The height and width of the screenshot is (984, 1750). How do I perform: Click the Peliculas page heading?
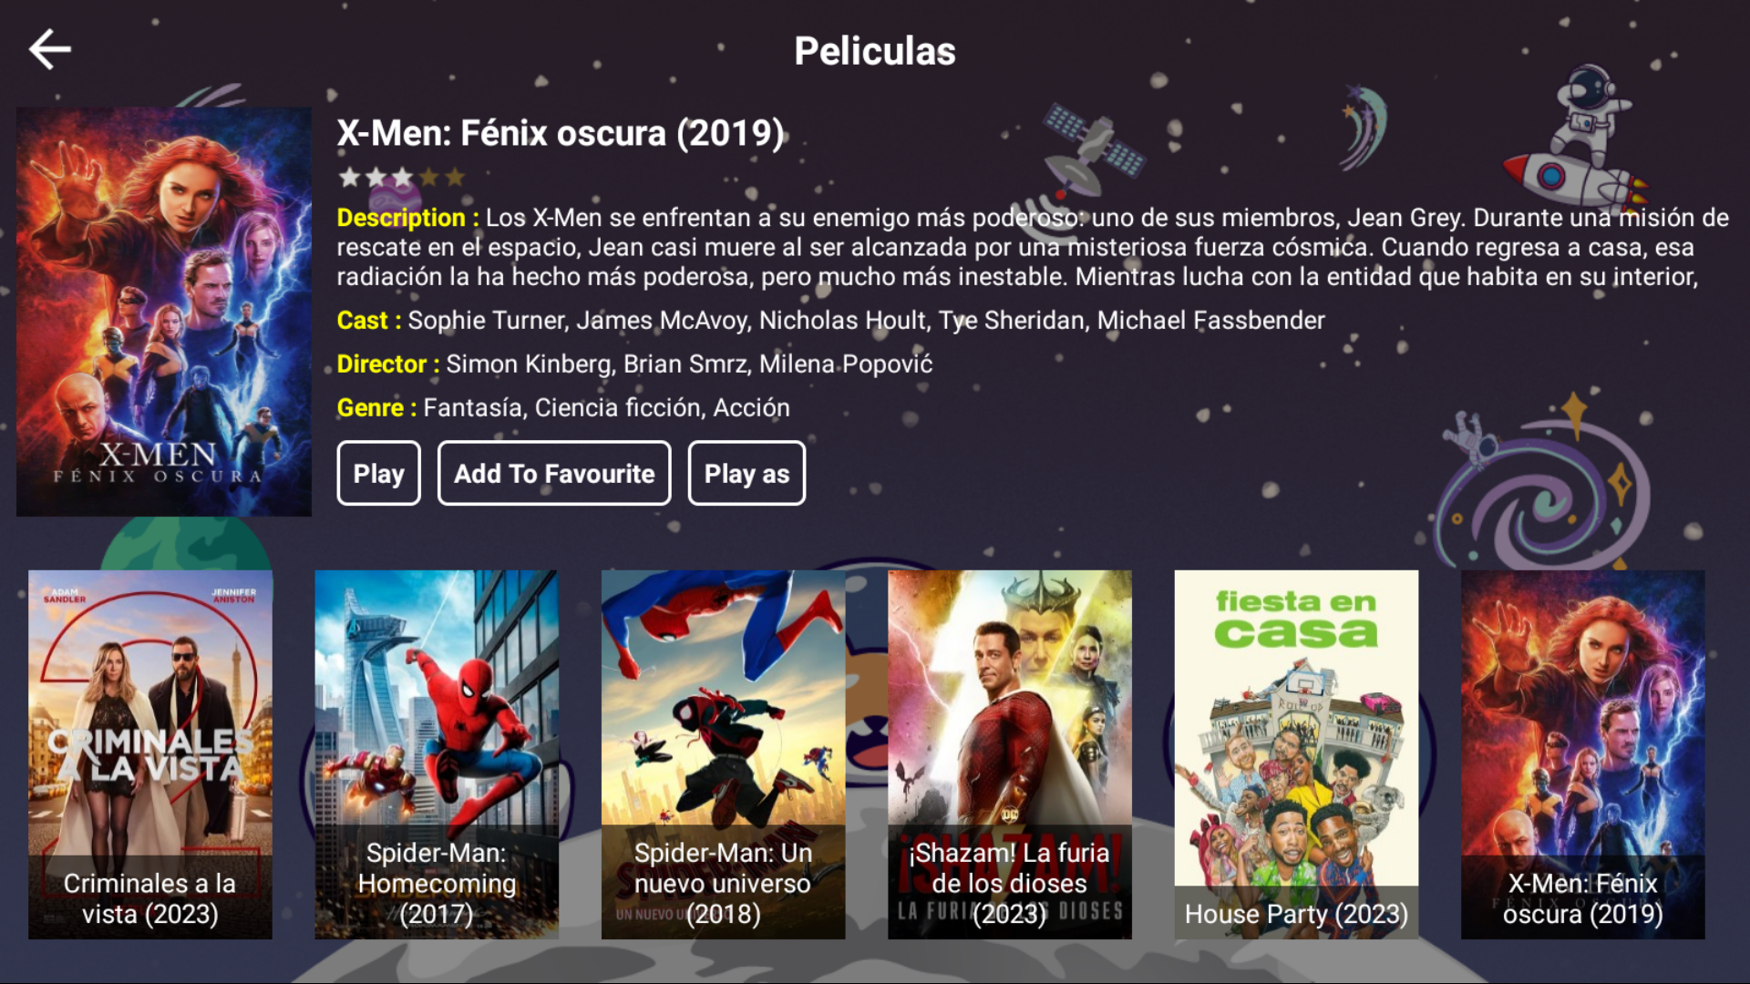click(x=875, y=51)
